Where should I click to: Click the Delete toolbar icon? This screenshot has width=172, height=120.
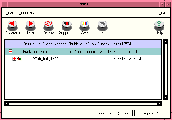coord(48,25)
